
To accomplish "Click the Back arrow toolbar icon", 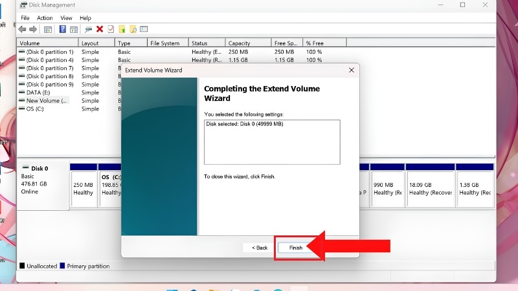I will pos(22,29).
